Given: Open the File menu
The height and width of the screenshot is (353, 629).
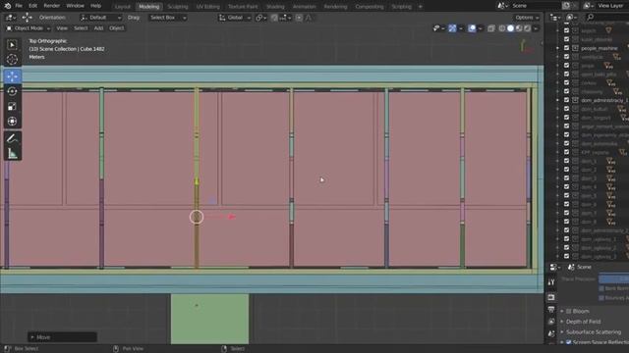Looking at the screenshot, I should [19, 6].
